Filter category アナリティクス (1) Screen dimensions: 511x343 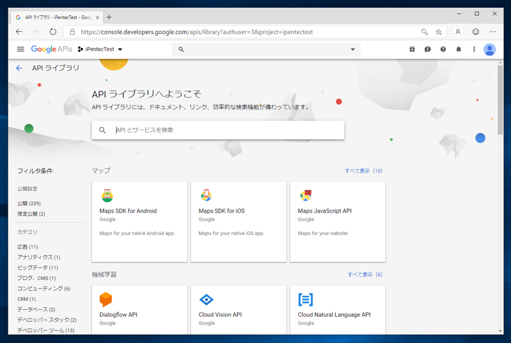pyautogui.click(x=39, y=257)
